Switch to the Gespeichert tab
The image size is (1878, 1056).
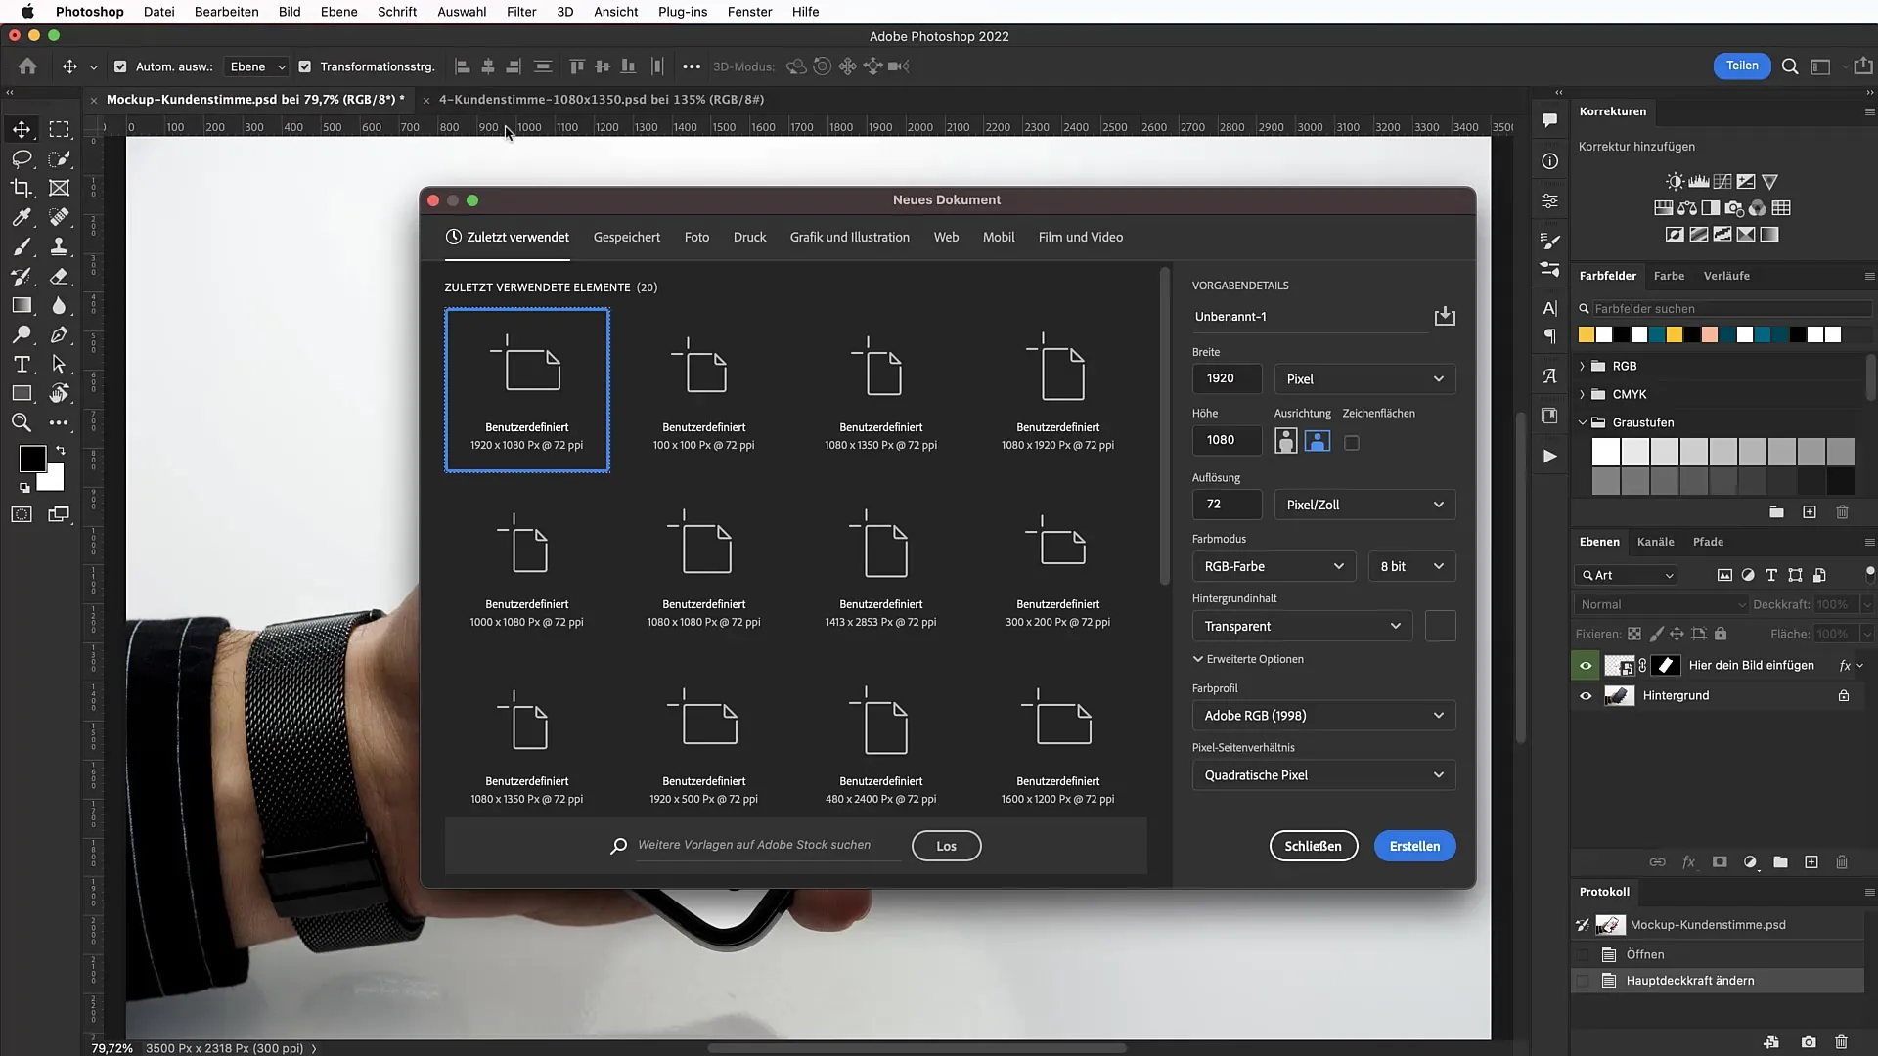pyautogui.click(x=626, y=237)
